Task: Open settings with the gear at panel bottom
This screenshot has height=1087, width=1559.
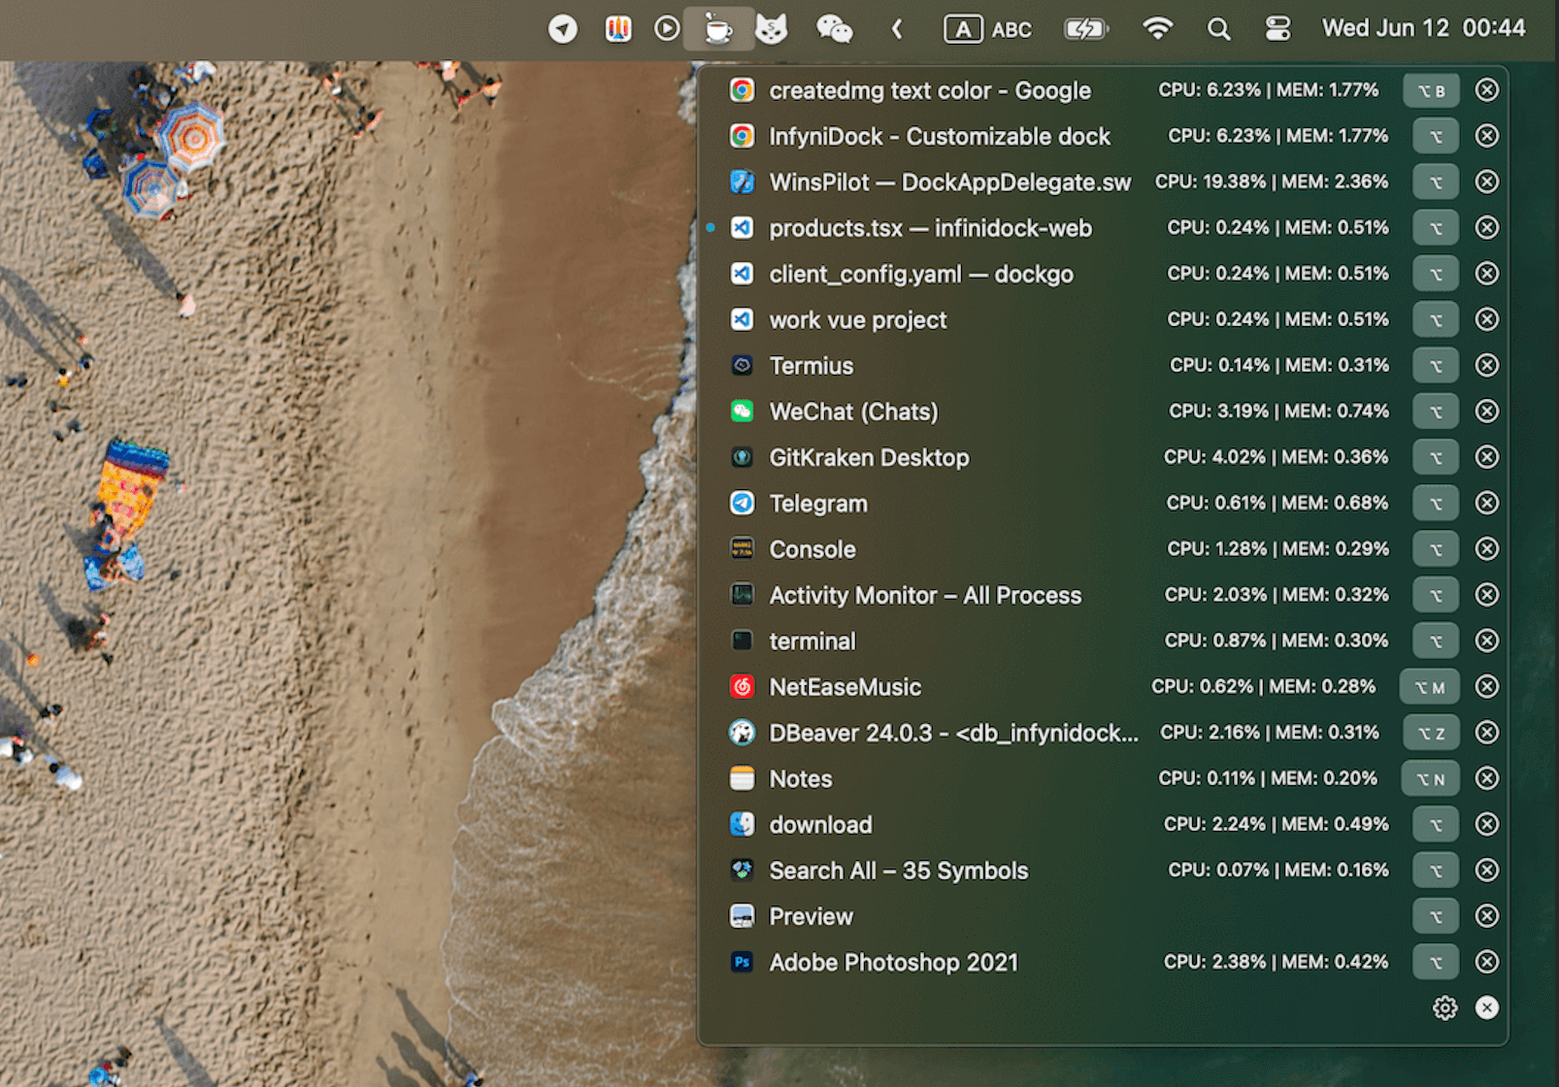Action: click(1444, 1008)
